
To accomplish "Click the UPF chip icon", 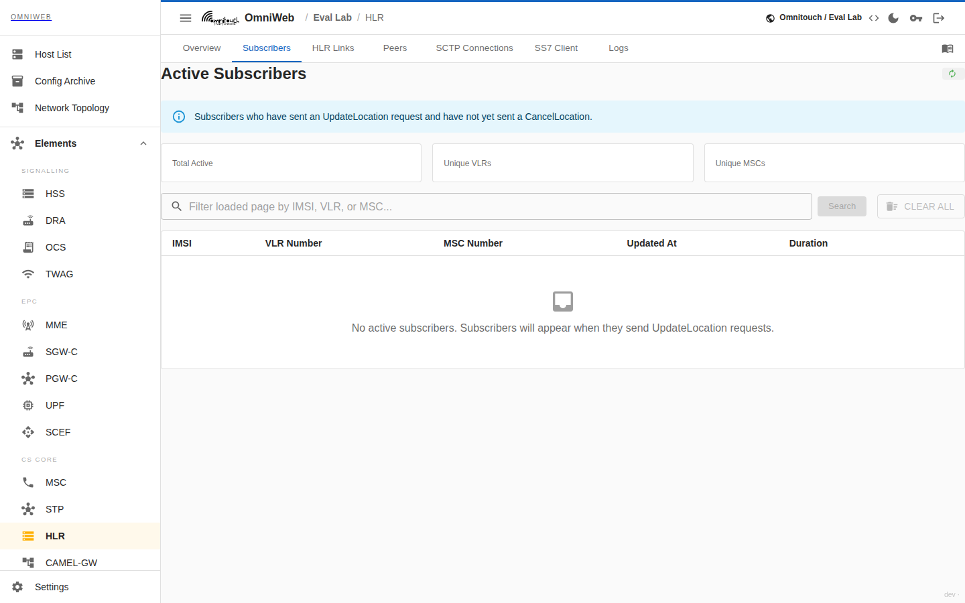I will click(x=28, y=405).
